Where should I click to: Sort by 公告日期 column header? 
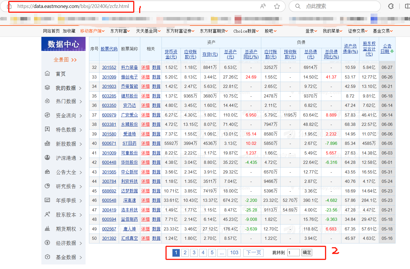coord(387,48)
